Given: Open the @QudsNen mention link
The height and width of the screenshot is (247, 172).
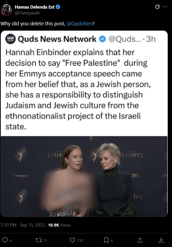Looking at the screenshot, I should [x=80, y=23].
